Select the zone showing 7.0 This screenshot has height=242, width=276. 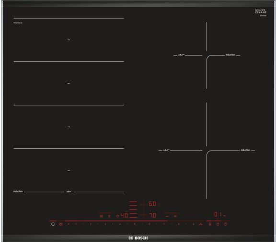coord(153,215)
